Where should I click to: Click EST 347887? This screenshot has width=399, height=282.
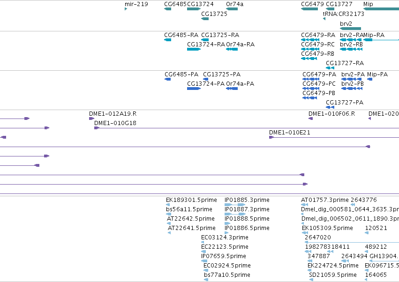pos(318,256)
